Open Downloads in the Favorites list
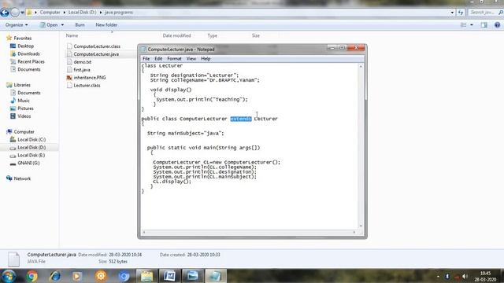 pyautogui.click(x=28, y=53)
